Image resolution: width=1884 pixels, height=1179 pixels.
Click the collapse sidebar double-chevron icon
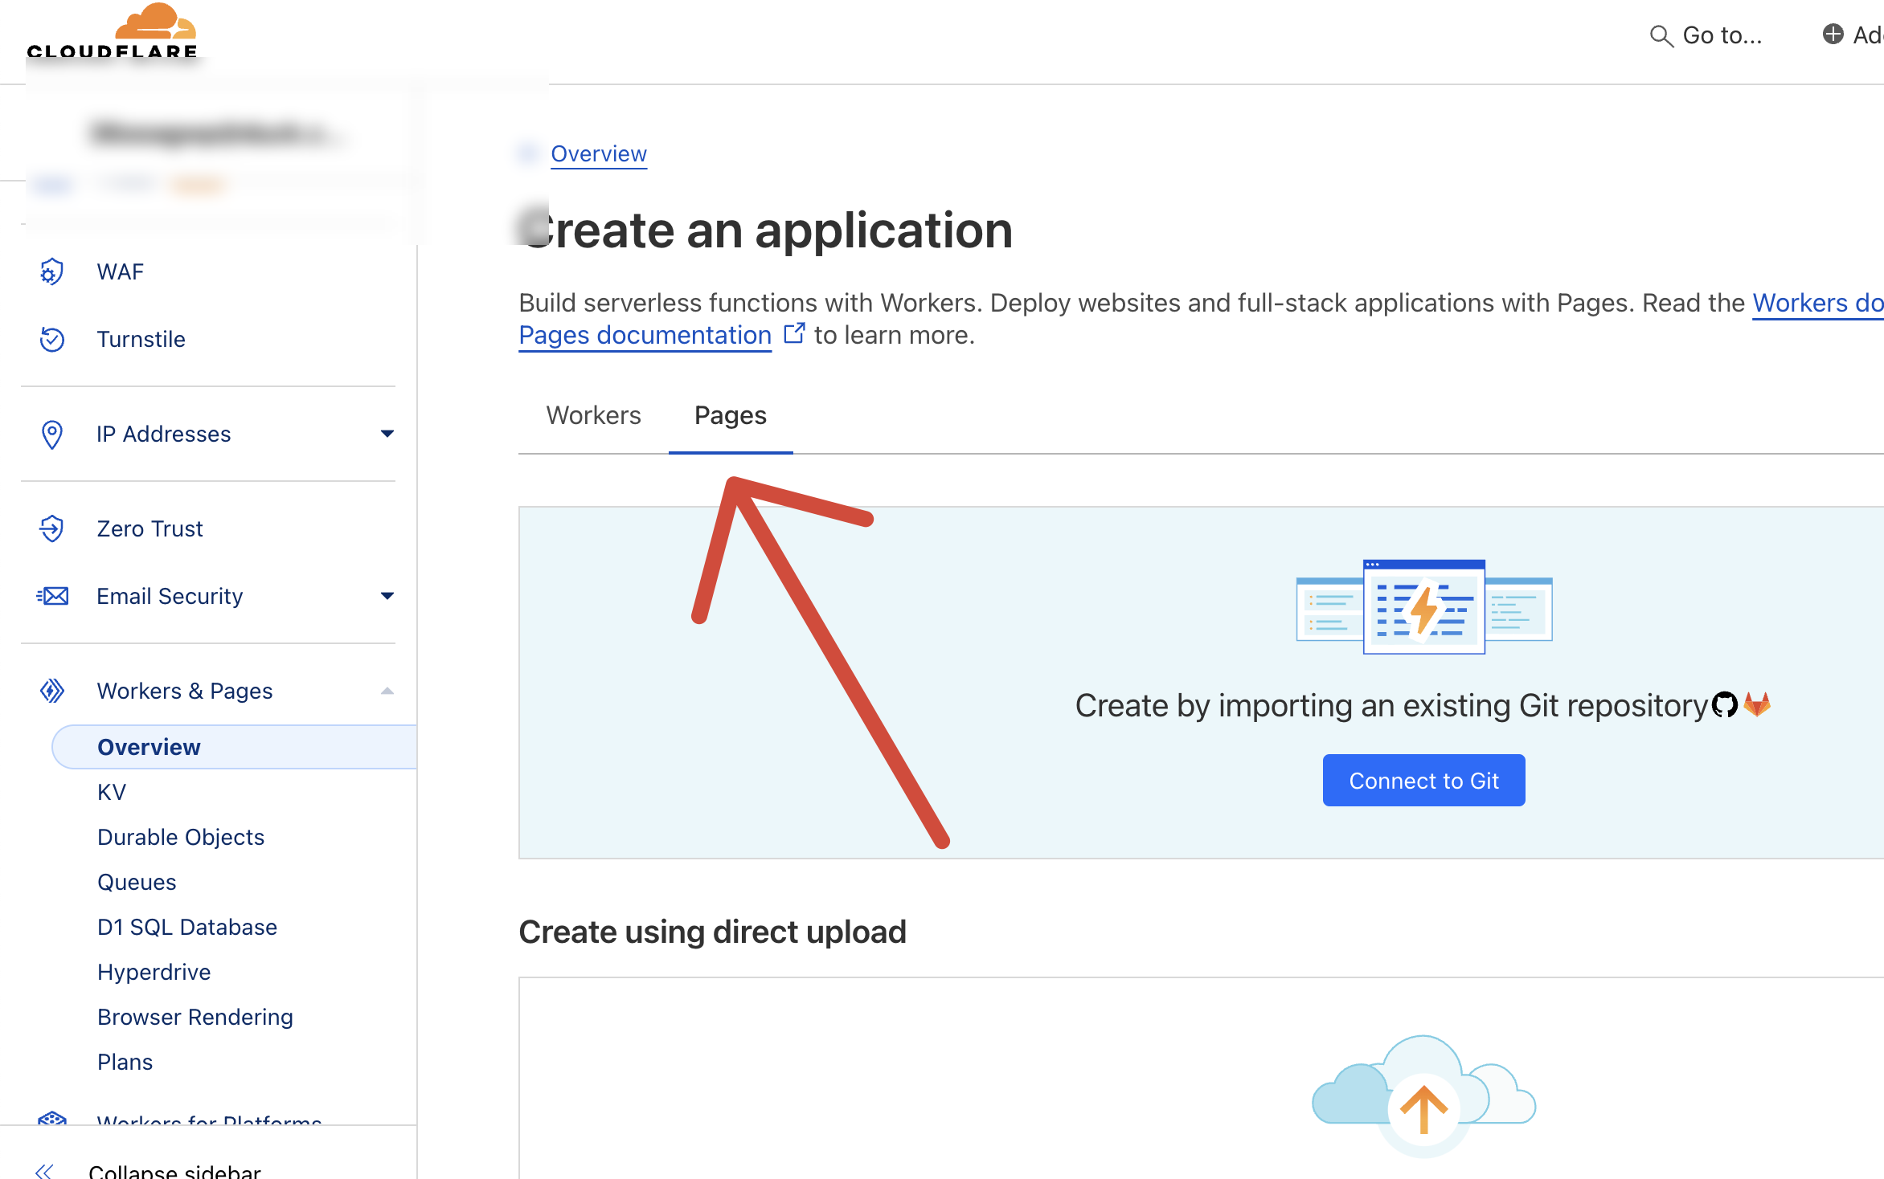point(44,1171)
